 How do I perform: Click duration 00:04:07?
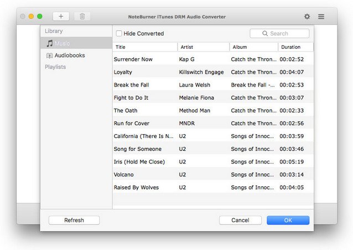292,72
